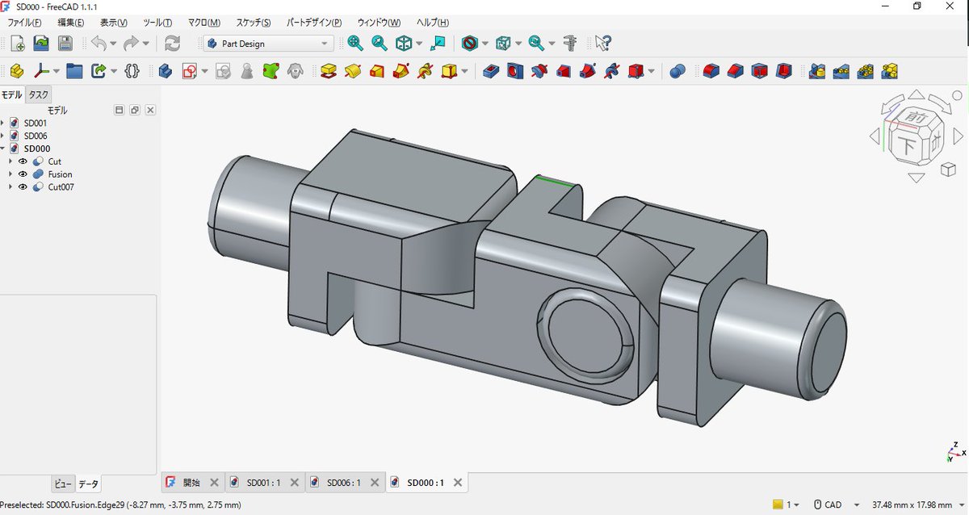Select the Additive Pipe tool
The image size is (969, 515).
401,71
